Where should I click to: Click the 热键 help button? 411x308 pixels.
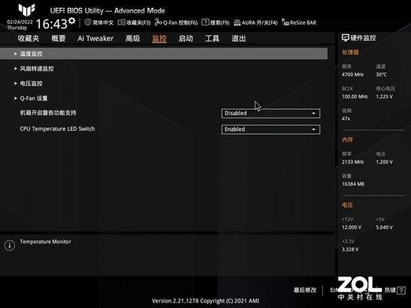coord(395,290)
